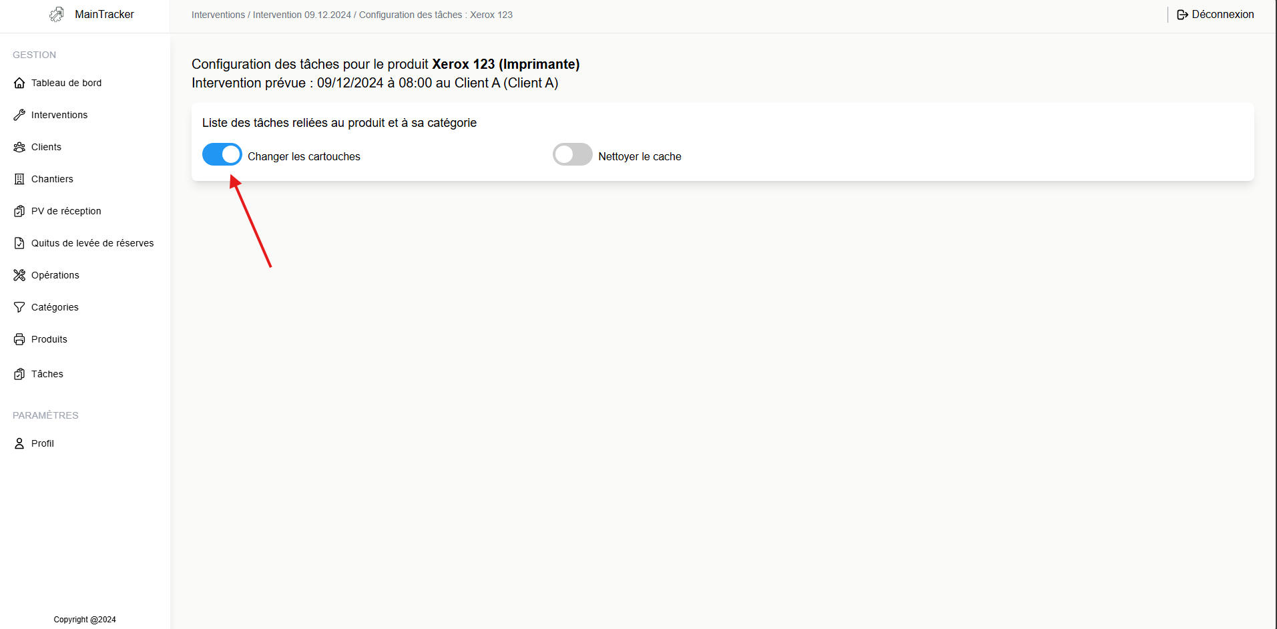The width and height of the screenshot is (1277, 629).
Task: Enable the Nettoyer le cache toggle
Action: pos(572,154)
